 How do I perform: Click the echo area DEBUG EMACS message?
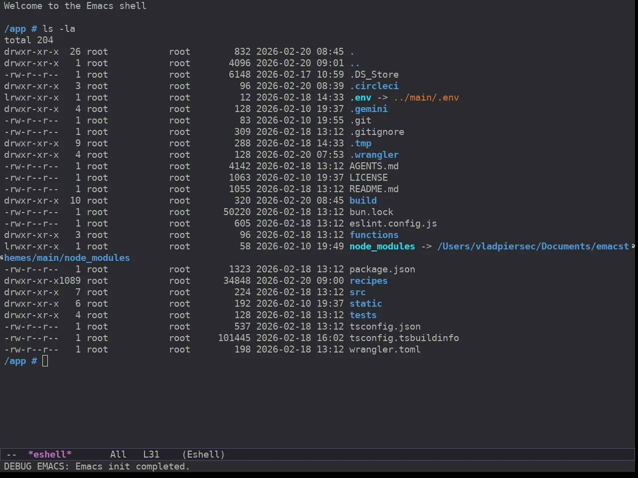tap(97, 467)
